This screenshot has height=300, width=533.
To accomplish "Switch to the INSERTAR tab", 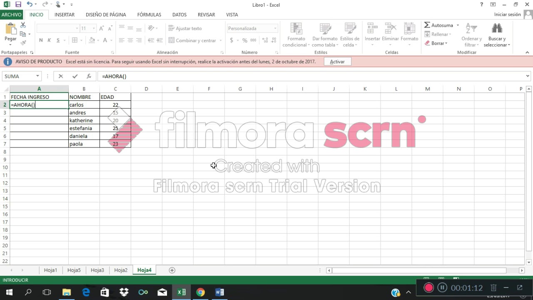I will [x=65, y=15].
